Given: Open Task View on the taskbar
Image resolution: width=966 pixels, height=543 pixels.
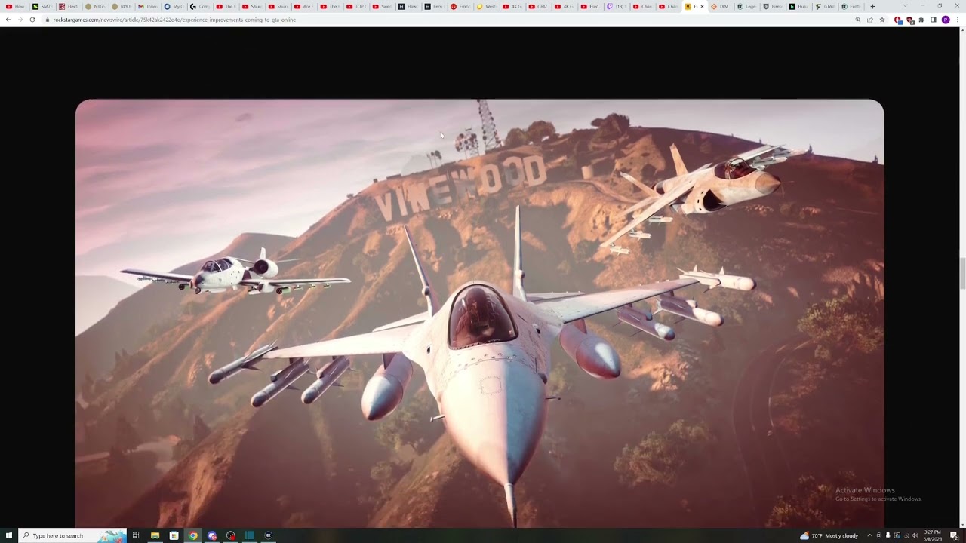Looking at the screenshot, I should click(136, 535).
